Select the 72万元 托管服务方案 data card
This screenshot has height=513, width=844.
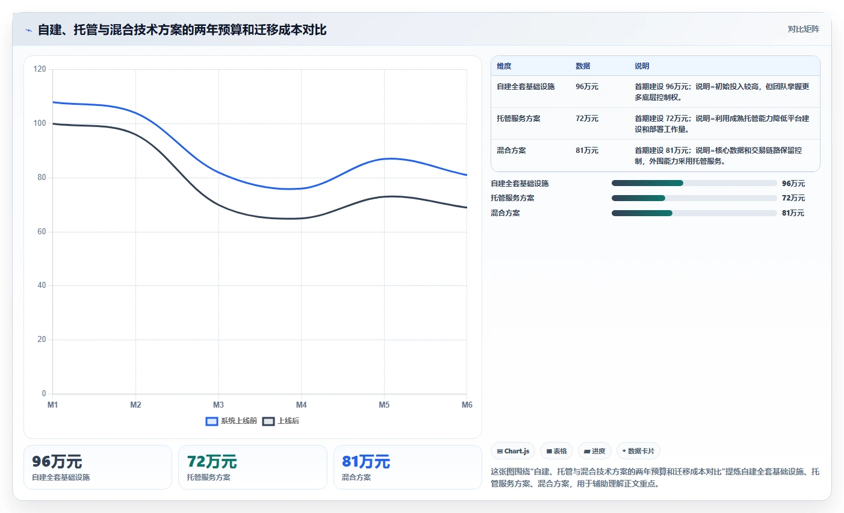point(253,467)
